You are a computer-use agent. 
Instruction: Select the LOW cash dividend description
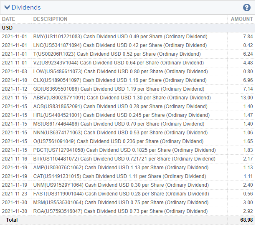121,72
